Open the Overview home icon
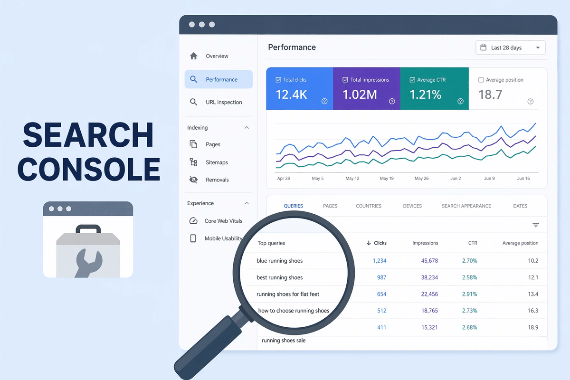Screen dimensions: 570x380 pyautogui.click(x=193, y=56)
